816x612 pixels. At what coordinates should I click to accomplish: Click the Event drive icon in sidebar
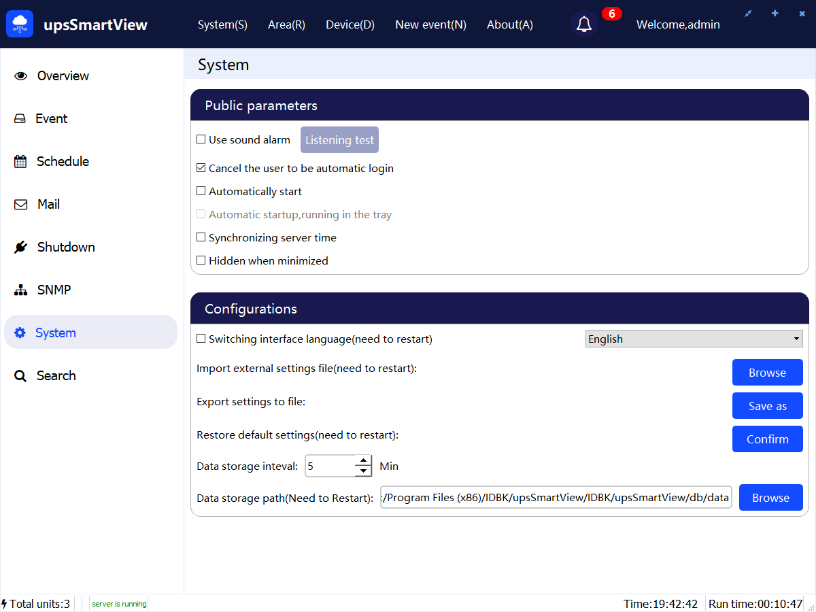tap(20, 119)
